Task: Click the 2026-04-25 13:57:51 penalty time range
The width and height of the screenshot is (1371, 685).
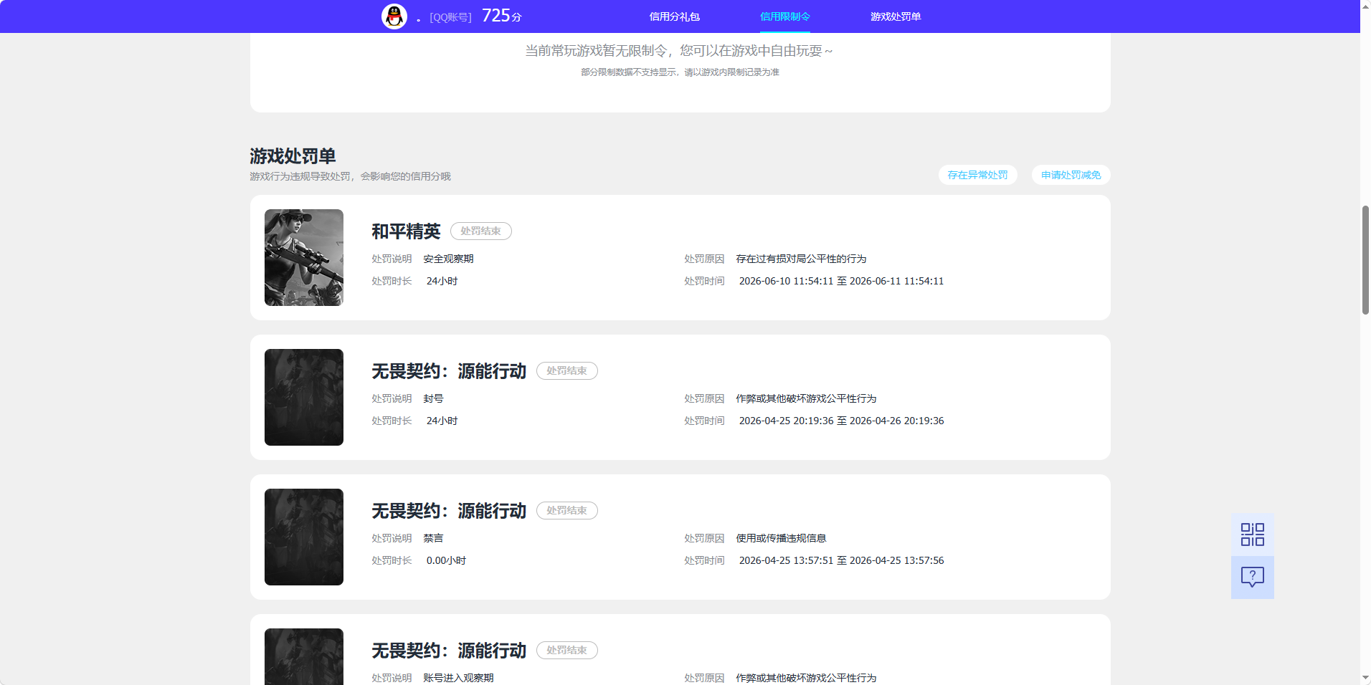Action: pos(841,560)
